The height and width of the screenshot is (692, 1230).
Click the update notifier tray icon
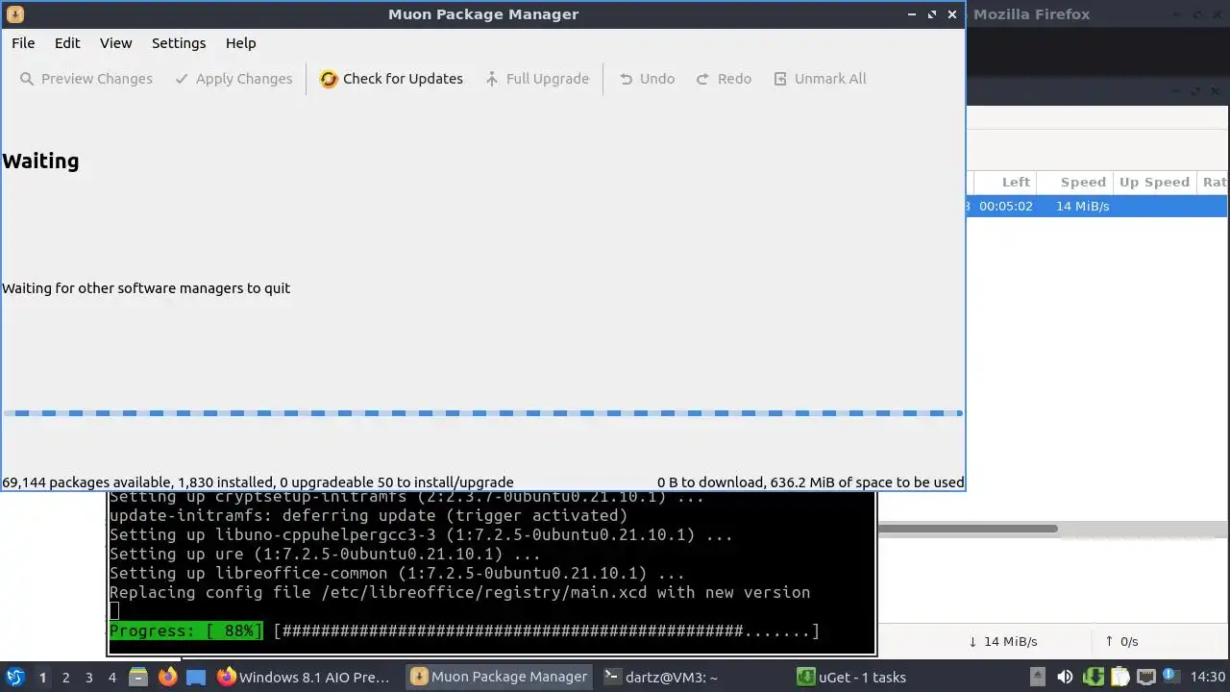point(1171,677)
